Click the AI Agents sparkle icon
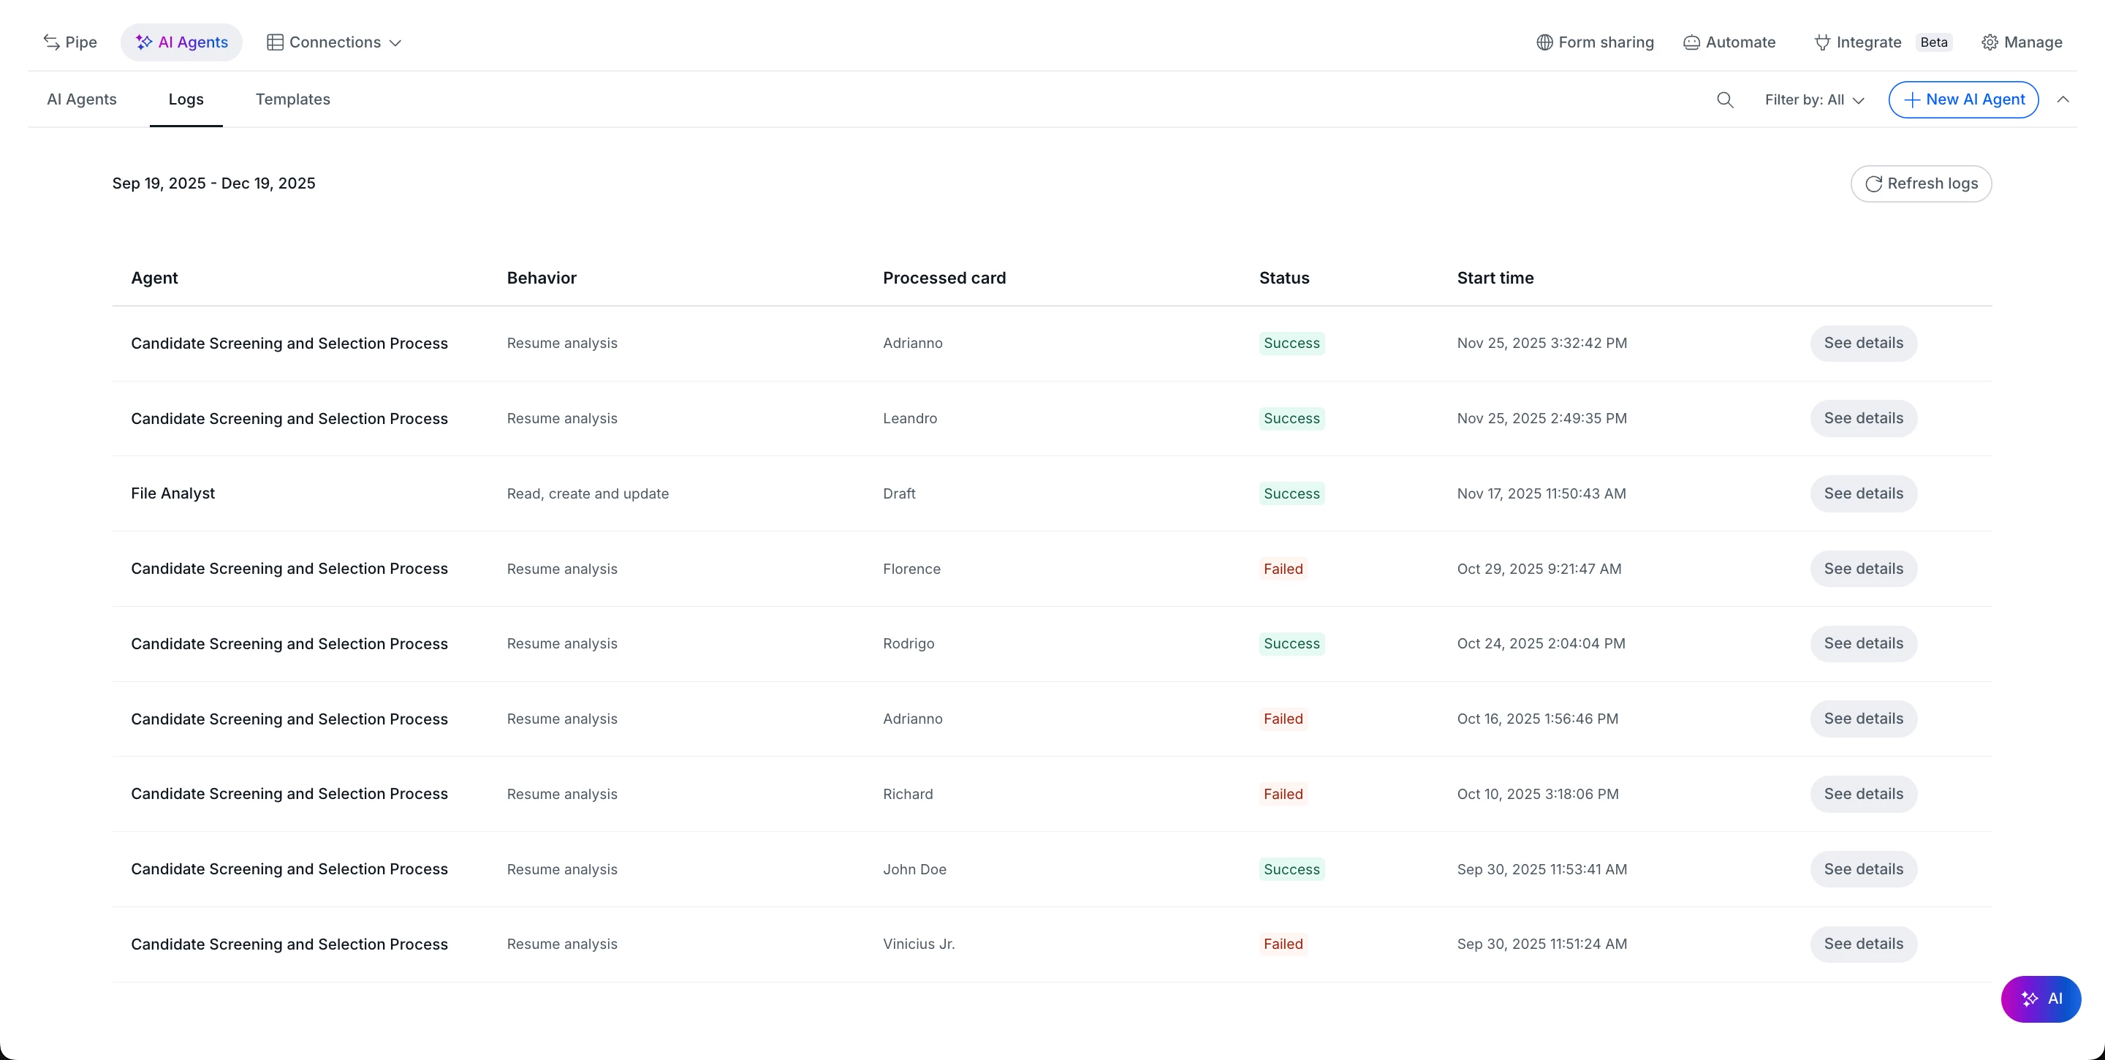 coord(144,42)
